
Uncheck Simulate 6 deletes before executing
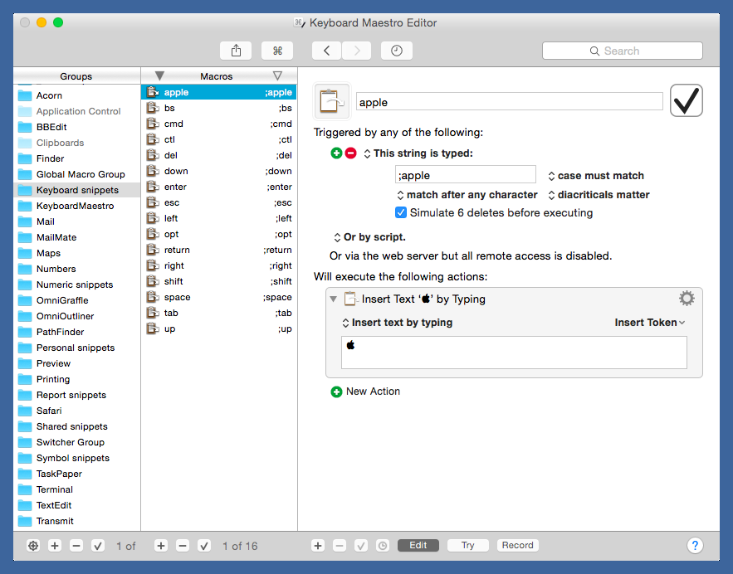[401, 213]
